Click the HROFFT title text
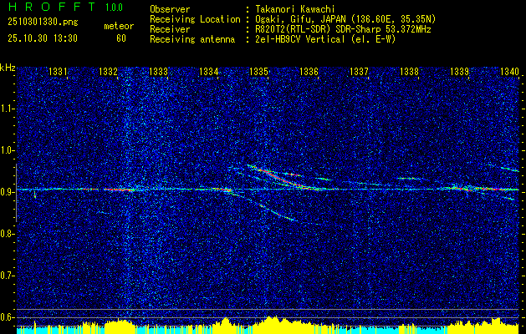 (52, 7)
